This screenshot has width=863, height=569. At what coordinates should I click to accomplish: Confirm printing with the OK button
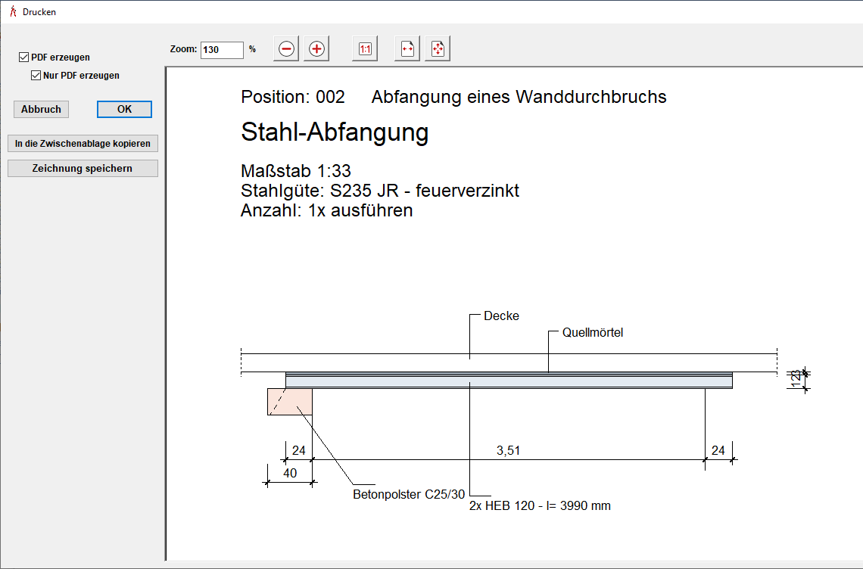point(124,109)
